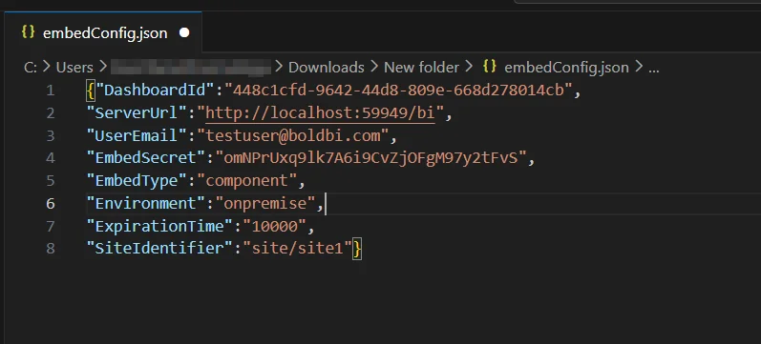Click the http://localhost:59949/bi URL
The width and height of the screenshot is (761, 344).
pos(320,112)
